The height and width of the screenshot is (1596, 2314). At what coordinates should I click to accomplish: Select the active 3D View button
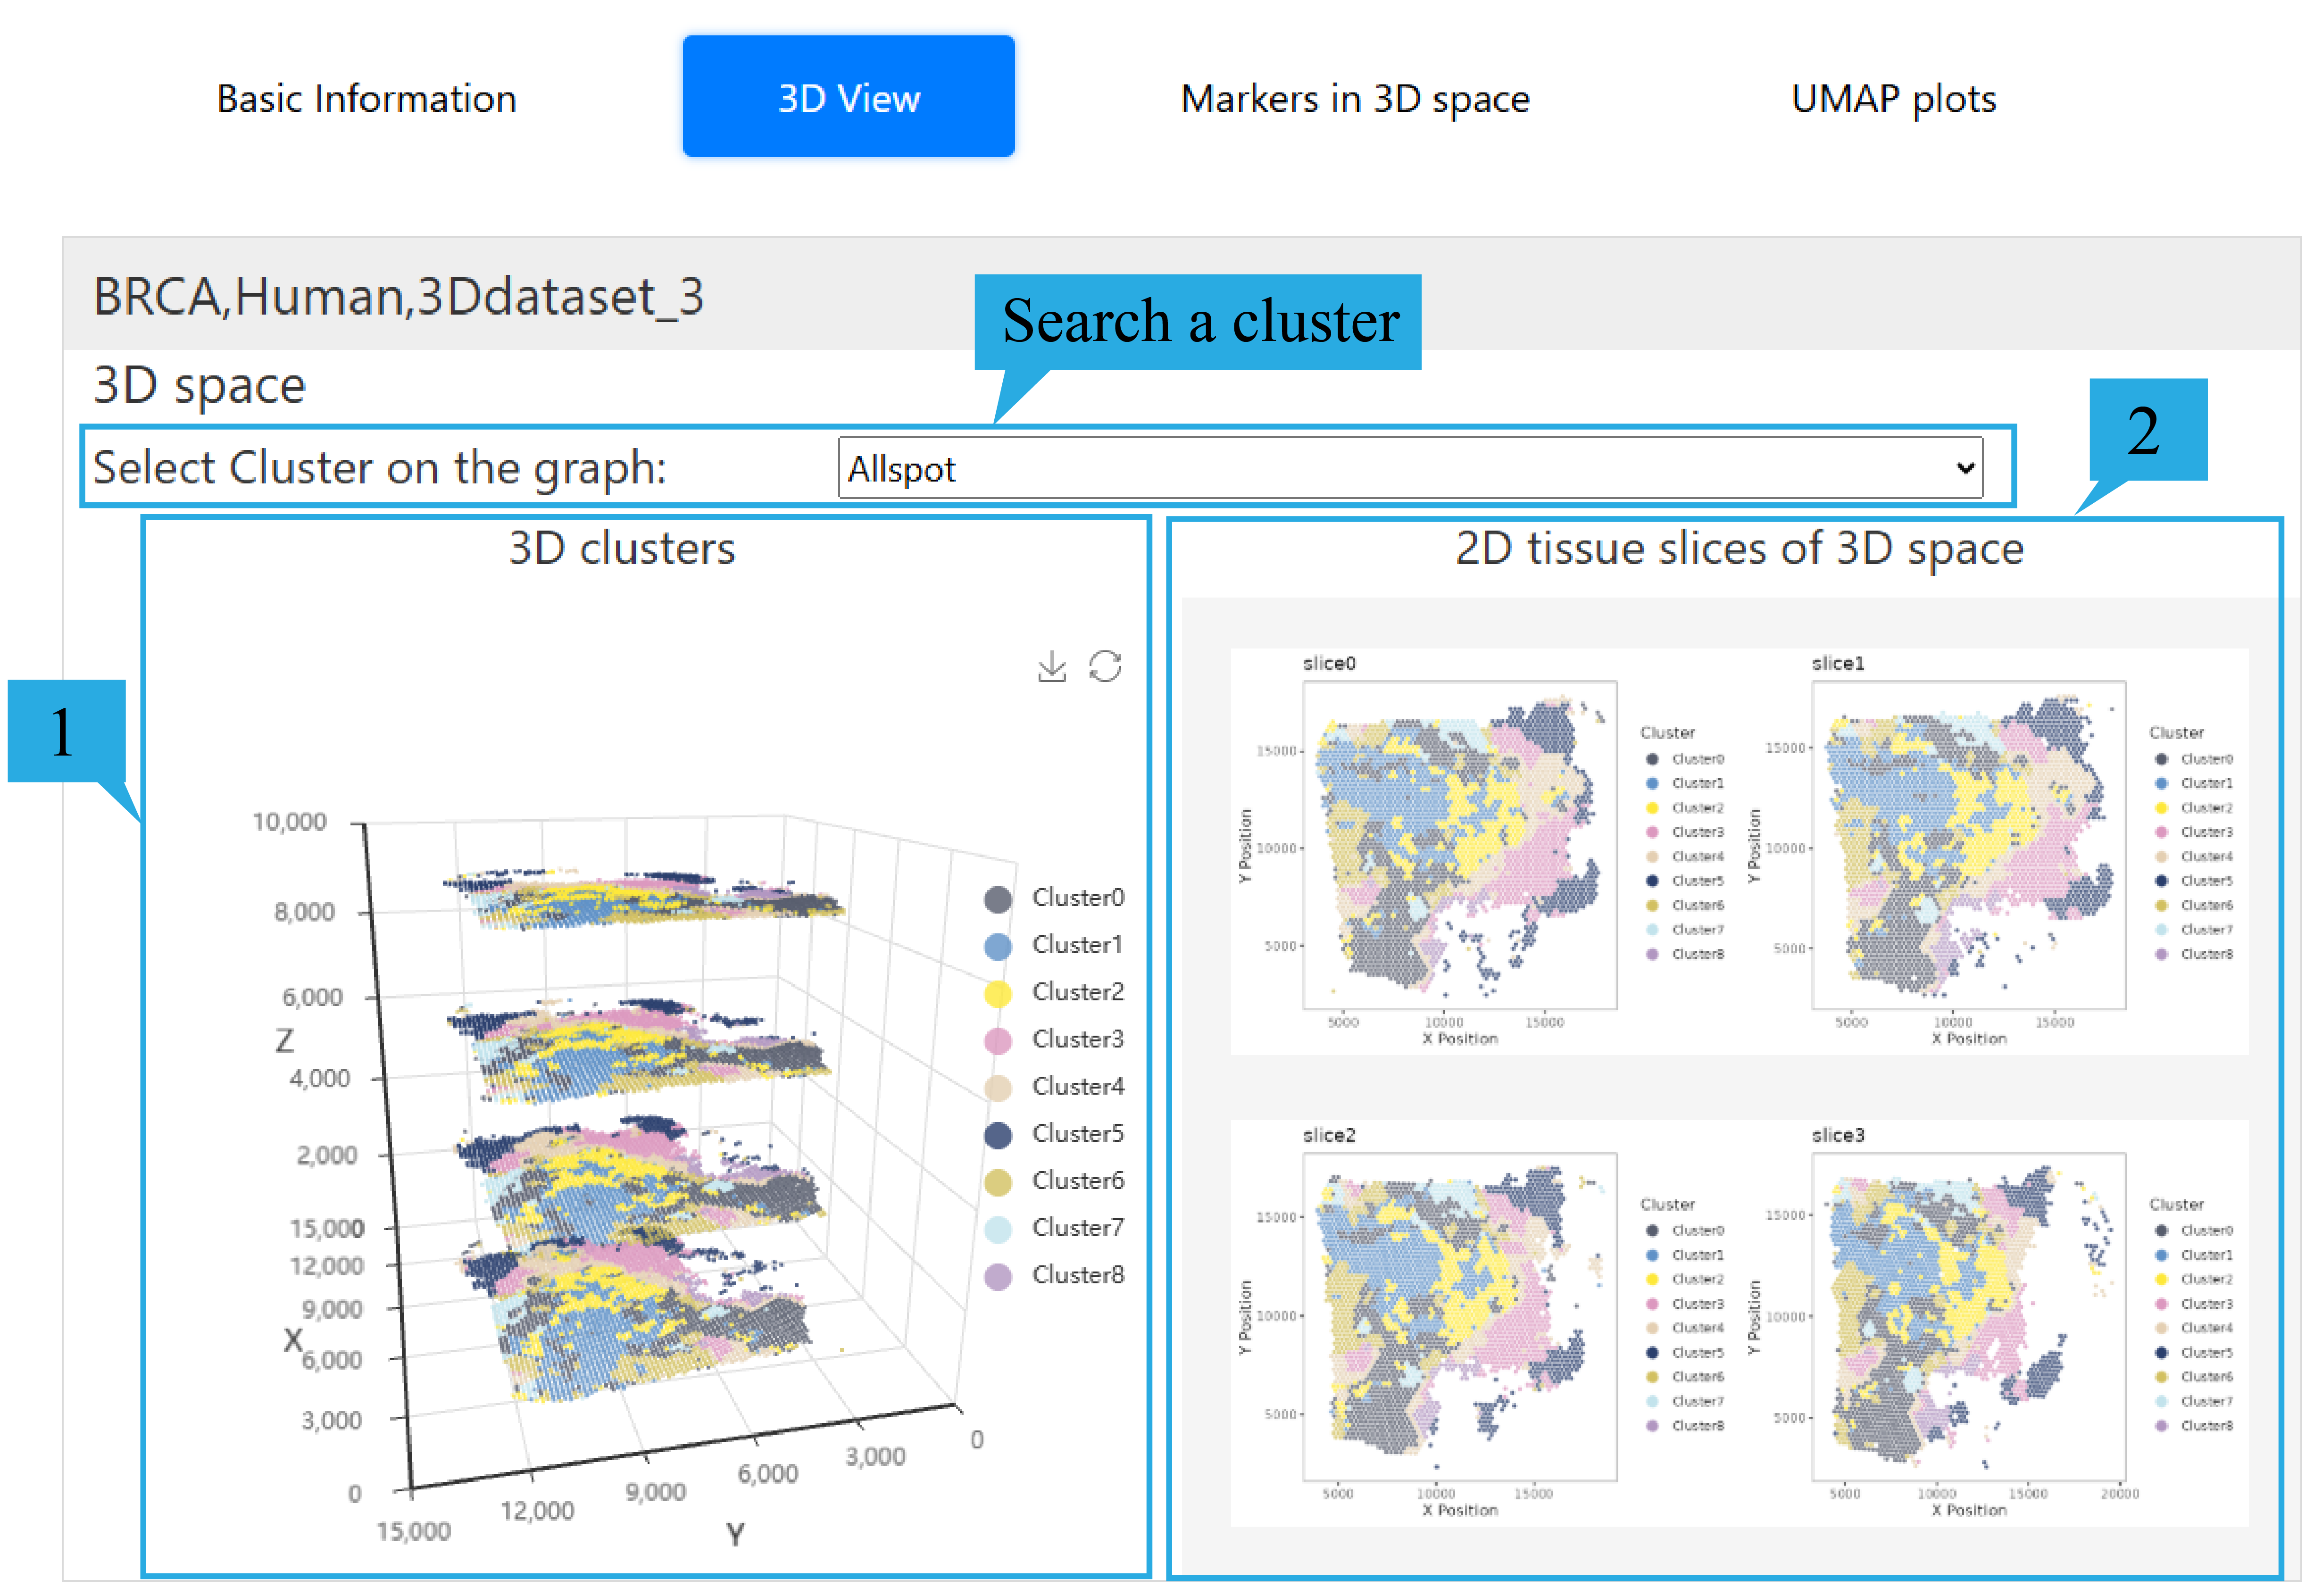[848, 97]
